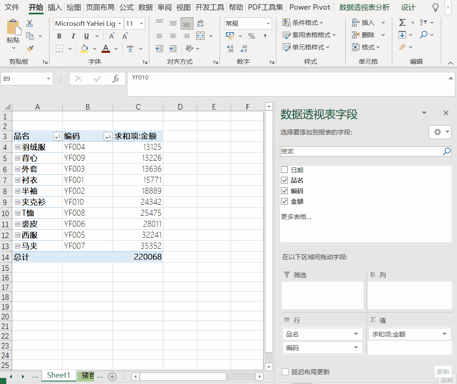Decrease indent icon
Screen dimensions: 457x384
pyautogui.click(x=160, y=48)
